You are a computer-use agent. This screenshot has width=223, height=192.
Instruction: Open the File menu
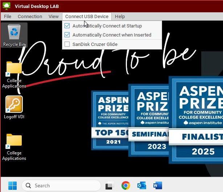8,17
